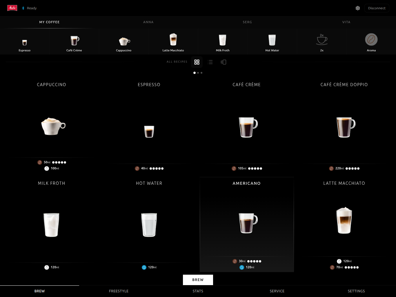
Task: Click the LATTE MACCHIATO recipe title
Action: coord(344,183)
